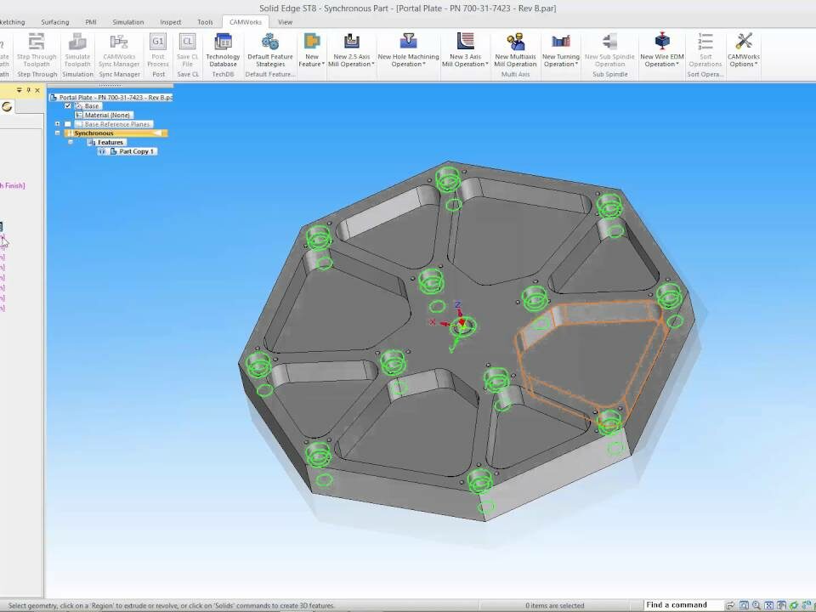Screen dimensions: 816x612
Task: Select Part Copy 1 in feature tree
Action: (136, 151)
